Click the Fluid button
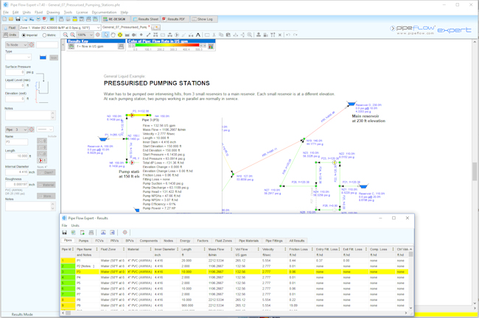The image size is (479, 318). [x=10, y=27]
